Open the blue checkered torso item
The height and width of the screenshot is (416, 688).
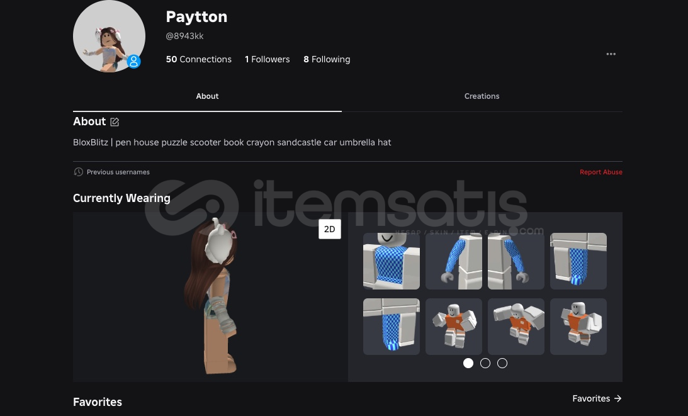391,261
